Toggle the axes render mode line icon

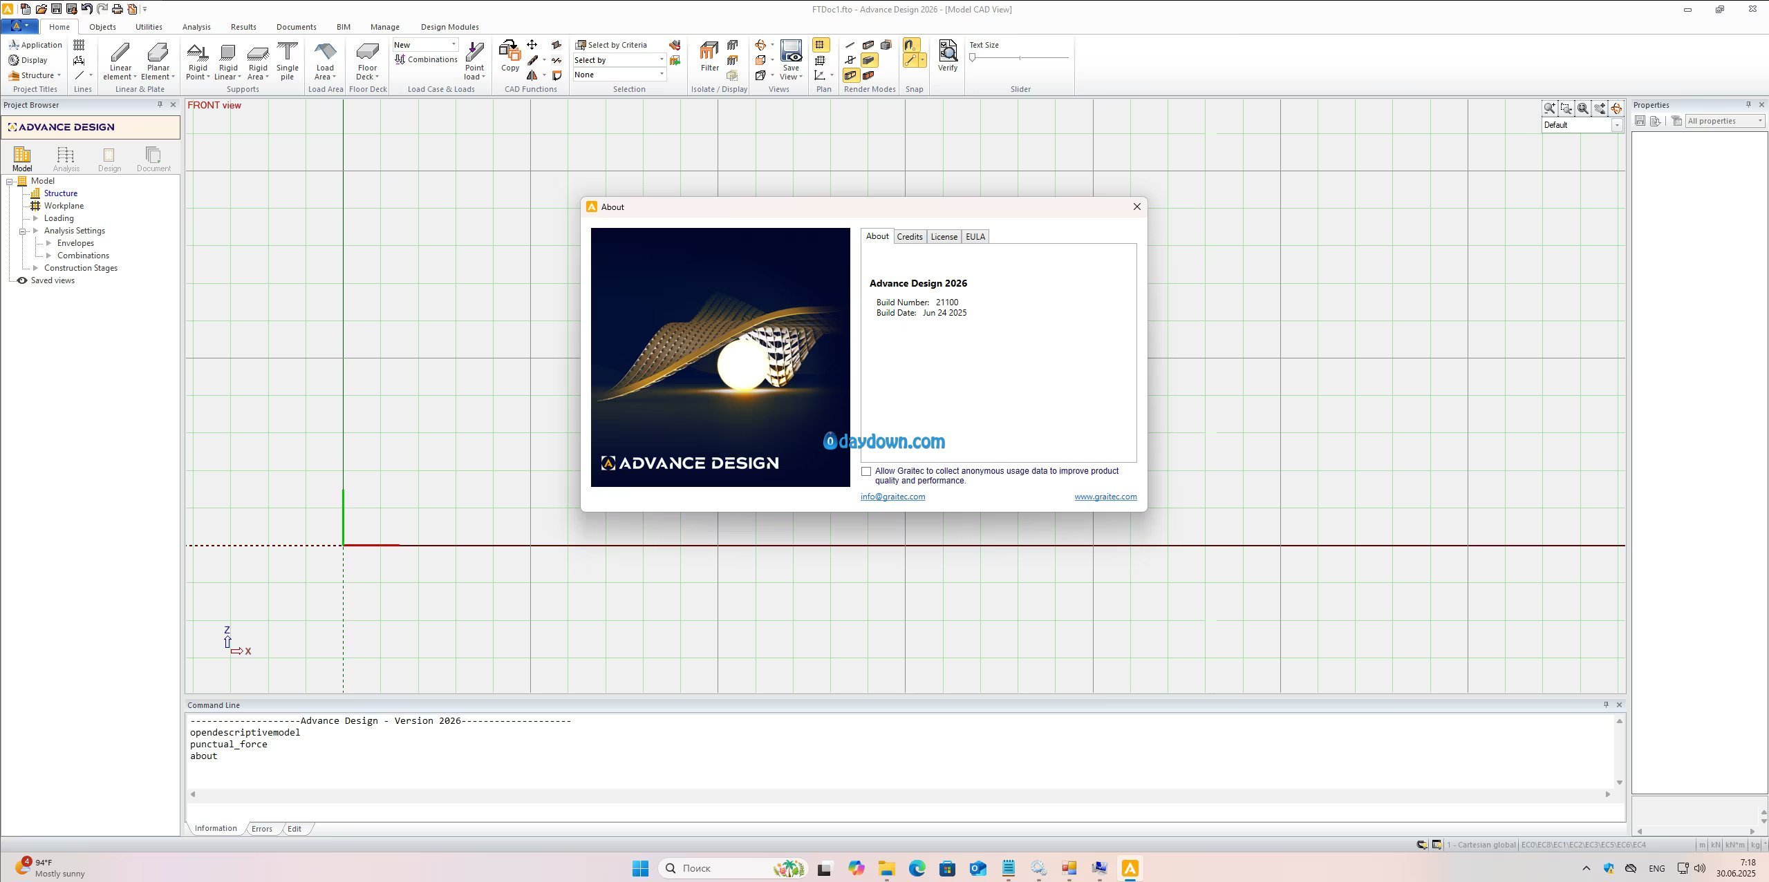[850, 45]
